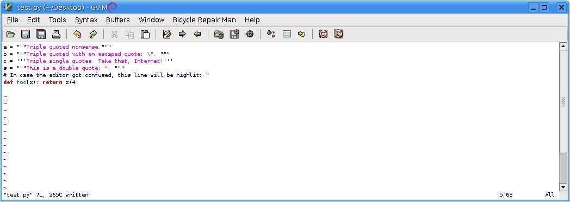
Task: Click the Copy icon in the toolbar
Action: click(129, 34)
